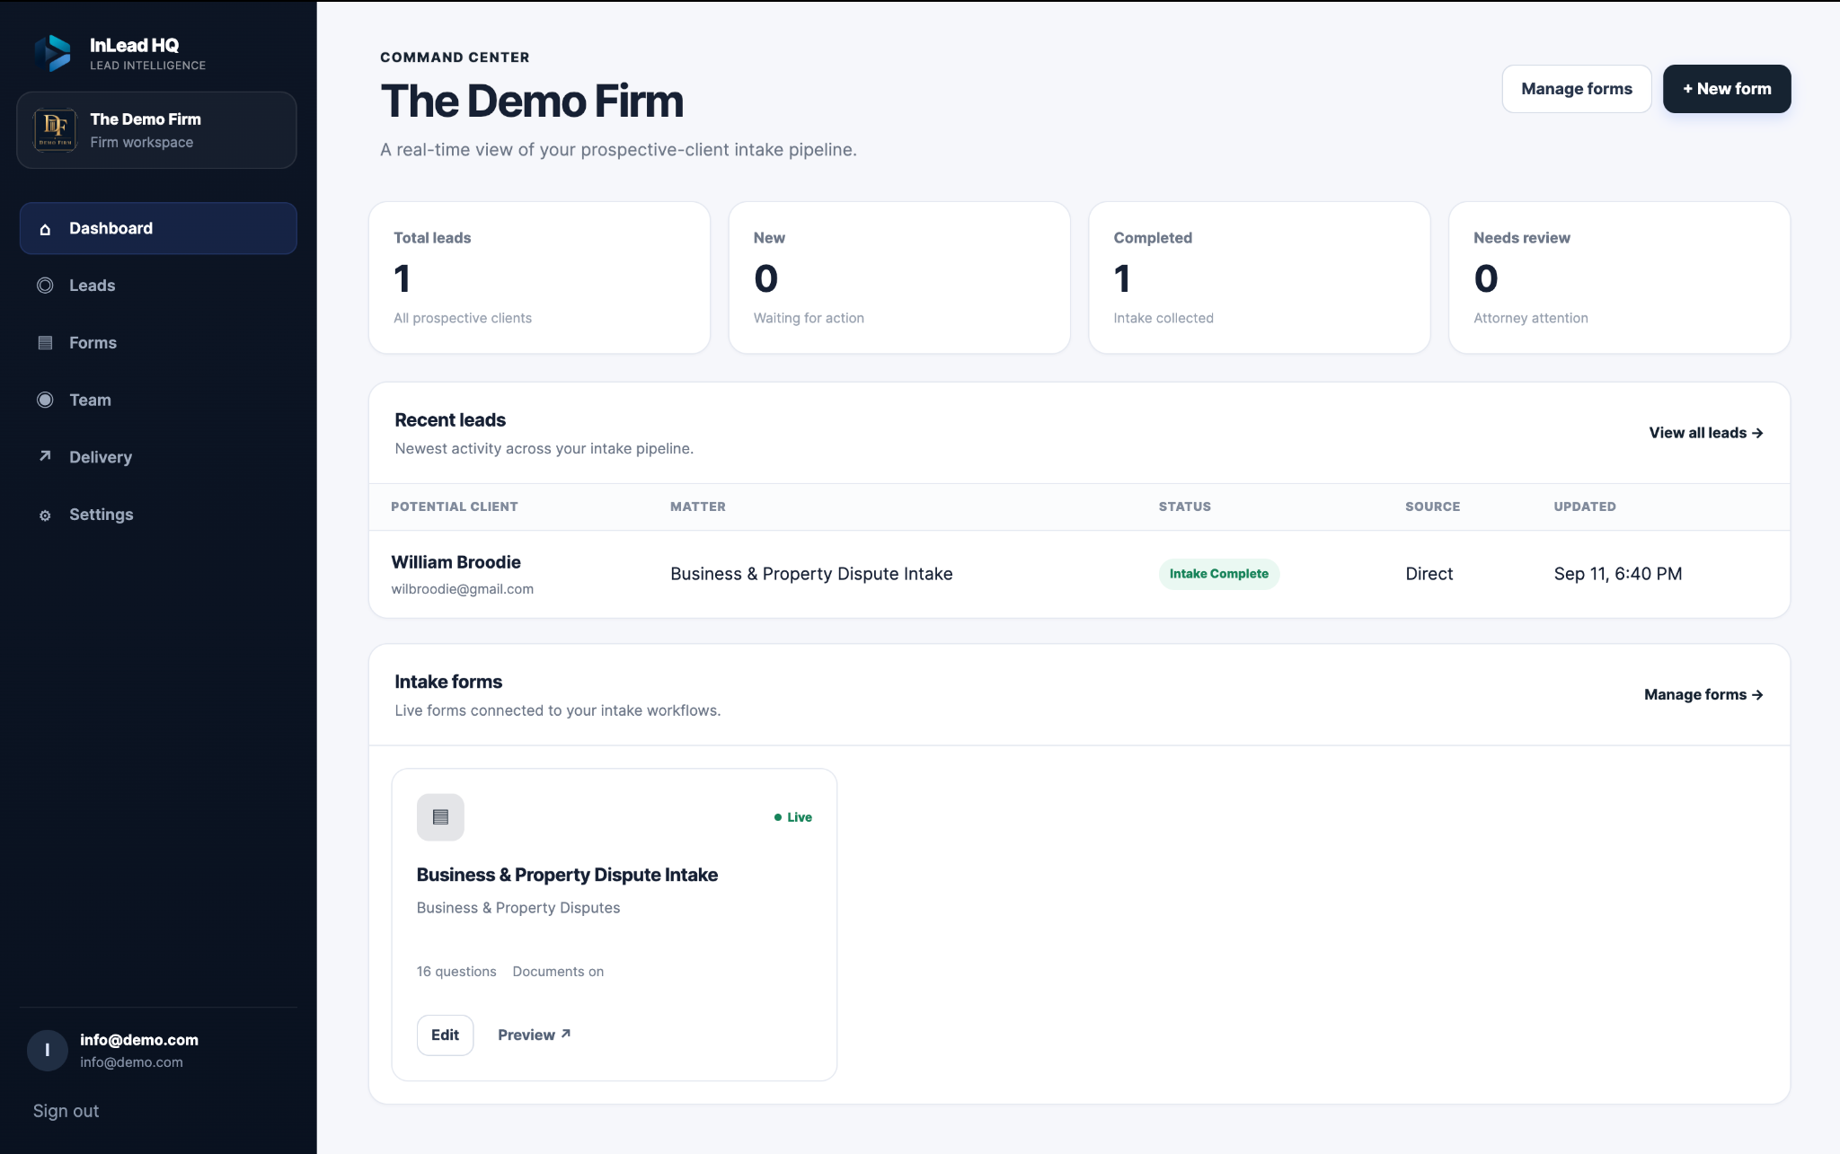Click the Leads circle icon in sidebar

[x=45, y=286]
